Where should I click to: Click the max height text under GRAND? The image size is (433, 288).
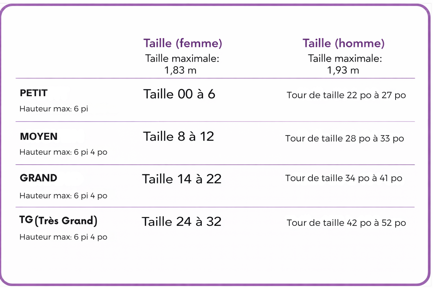63,196
